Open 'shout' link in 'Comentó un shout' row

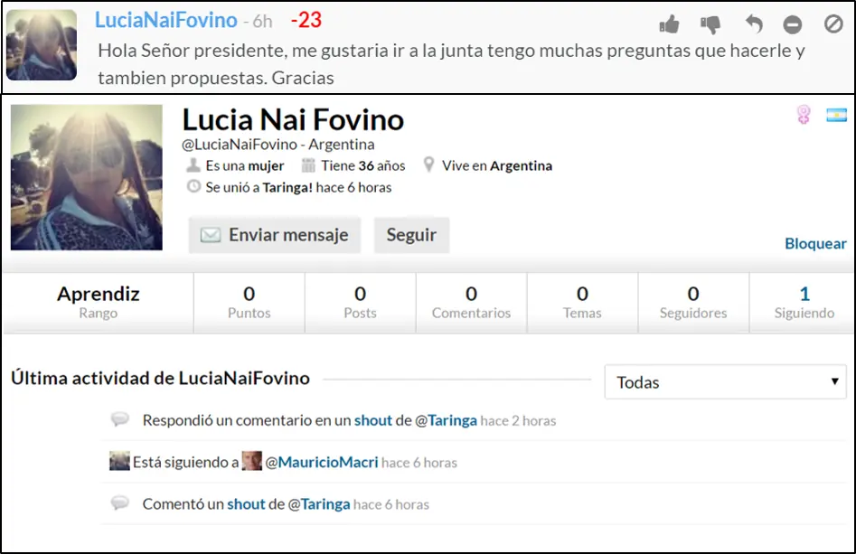pyautogui.click(x=246, y=503)
